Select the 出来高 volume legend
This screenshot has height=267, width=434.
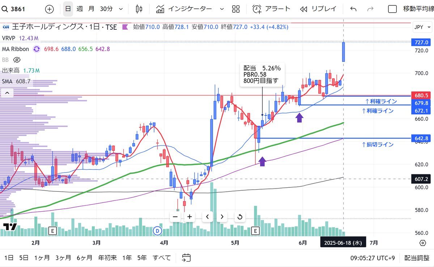(x=10, y=71)
